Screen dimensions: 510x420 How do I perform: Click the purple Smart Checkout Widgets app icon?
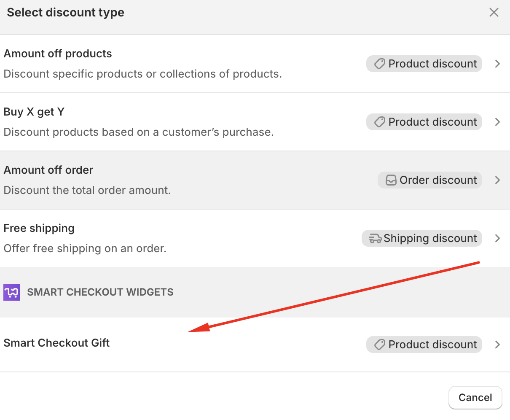coord(11,292)
